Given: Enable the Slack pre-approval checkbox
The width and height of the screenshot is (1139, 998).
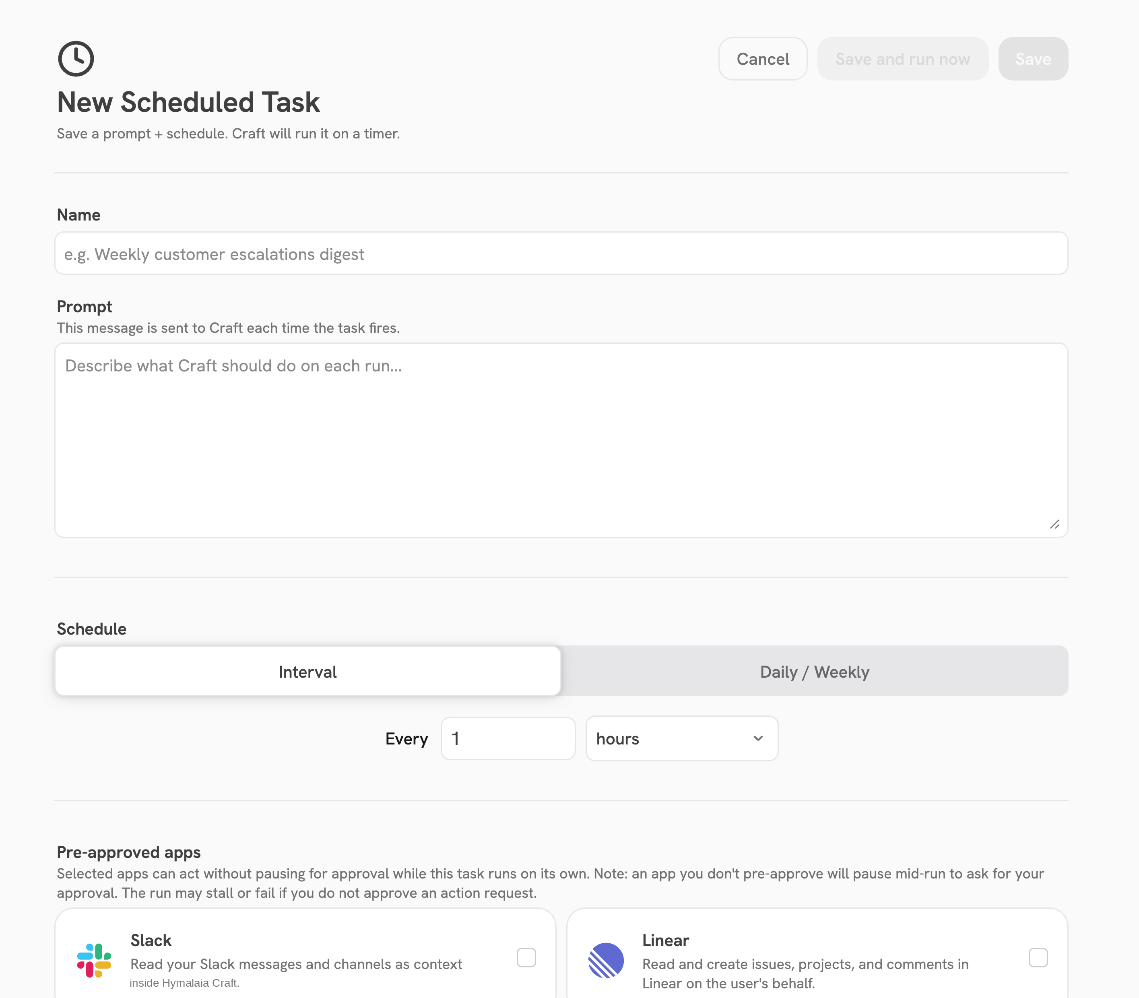Looking at the screenshot, I should (x=526, y=957).
